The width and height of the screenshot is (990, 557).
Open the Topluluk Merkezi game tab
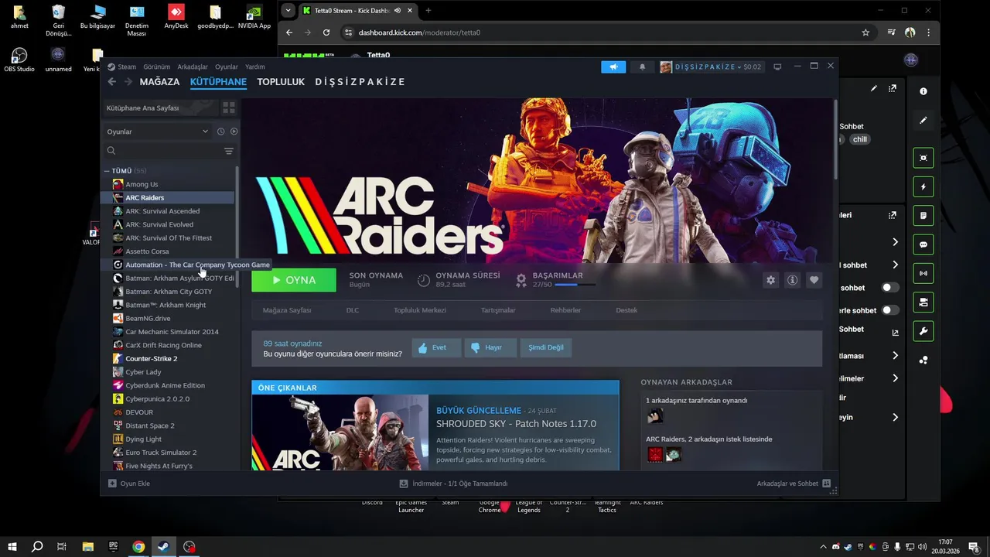pos(420,310)
